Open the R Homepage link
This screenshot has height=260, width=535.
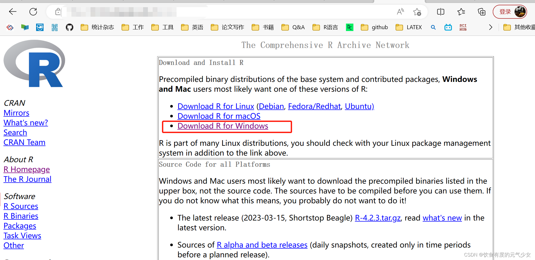coord(27,169)
